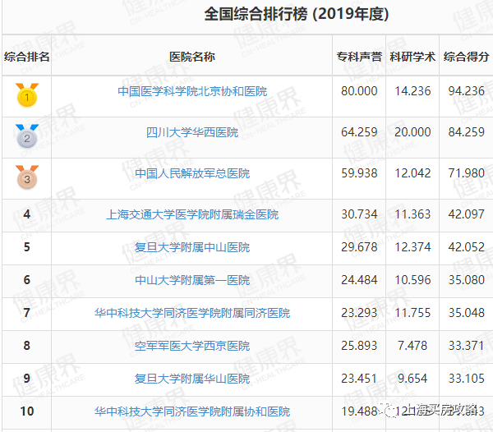The height and width of the screenshot is (432, 493).
Task: Select the 9.654 research score cell
Action: point(412,379)
